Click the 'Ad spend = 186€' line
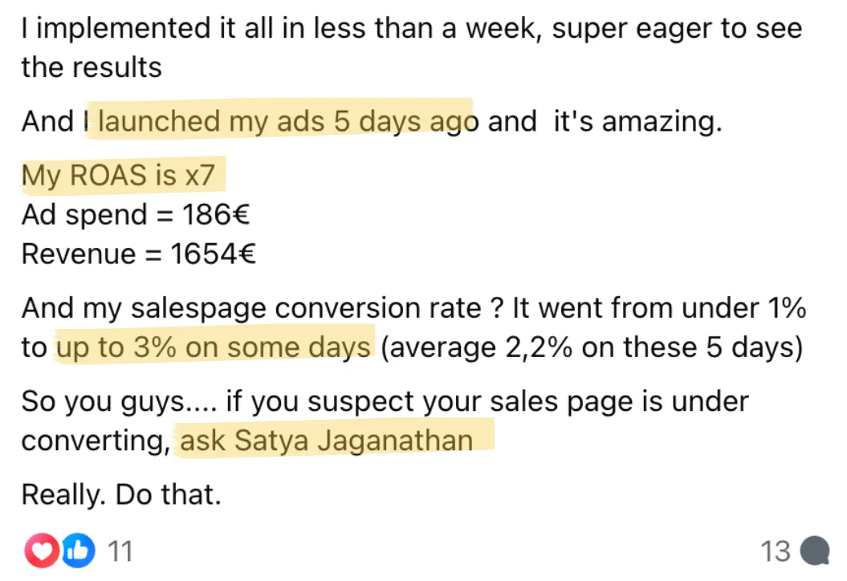The height and width of the screenshot is (581, 847). pyautogui.click(x=136, y=214)
